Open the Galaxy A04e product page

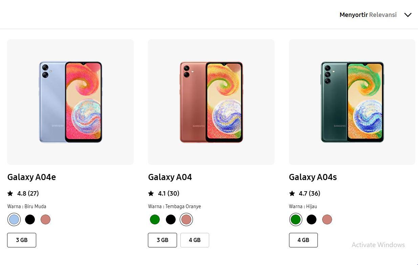(x=31, y=177)
